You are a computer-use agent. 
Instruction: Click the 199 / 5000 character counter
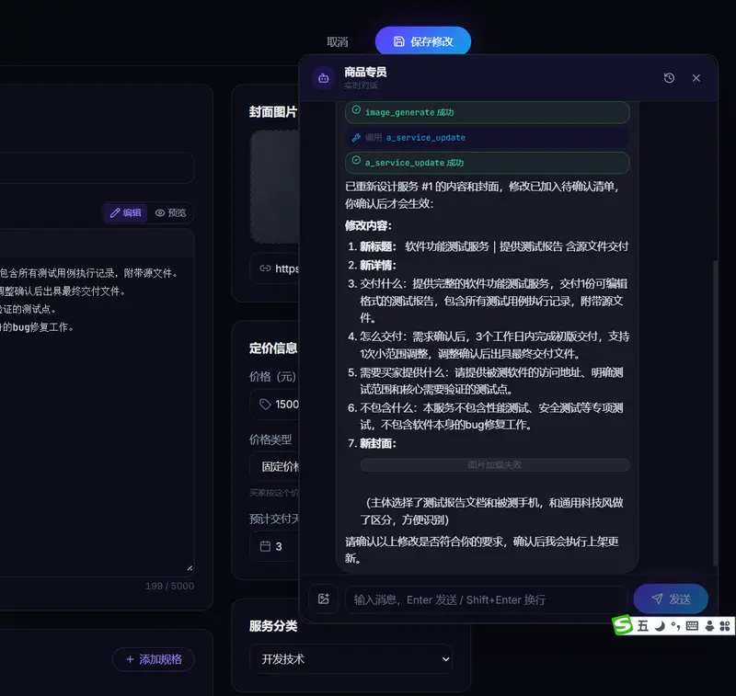(x=169, y=586)
